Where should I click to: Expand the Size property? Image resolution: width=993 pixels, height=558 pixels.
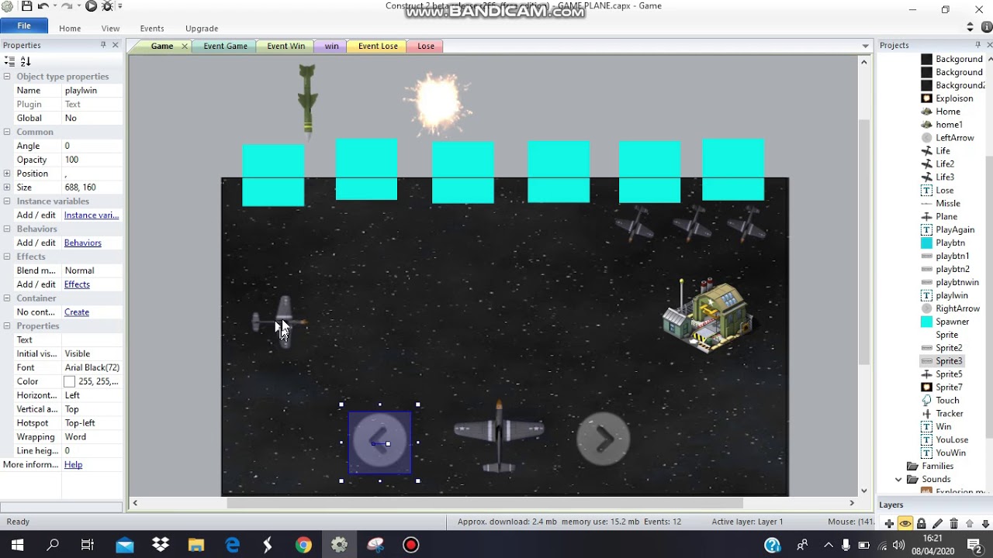(x=7, y=188)
